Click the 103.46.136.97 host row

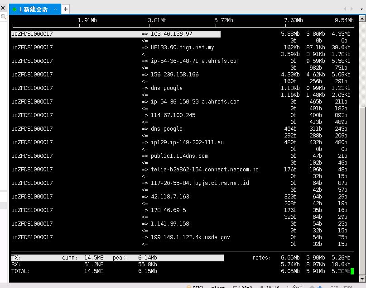pyautogui.click(x=171, y=34)
